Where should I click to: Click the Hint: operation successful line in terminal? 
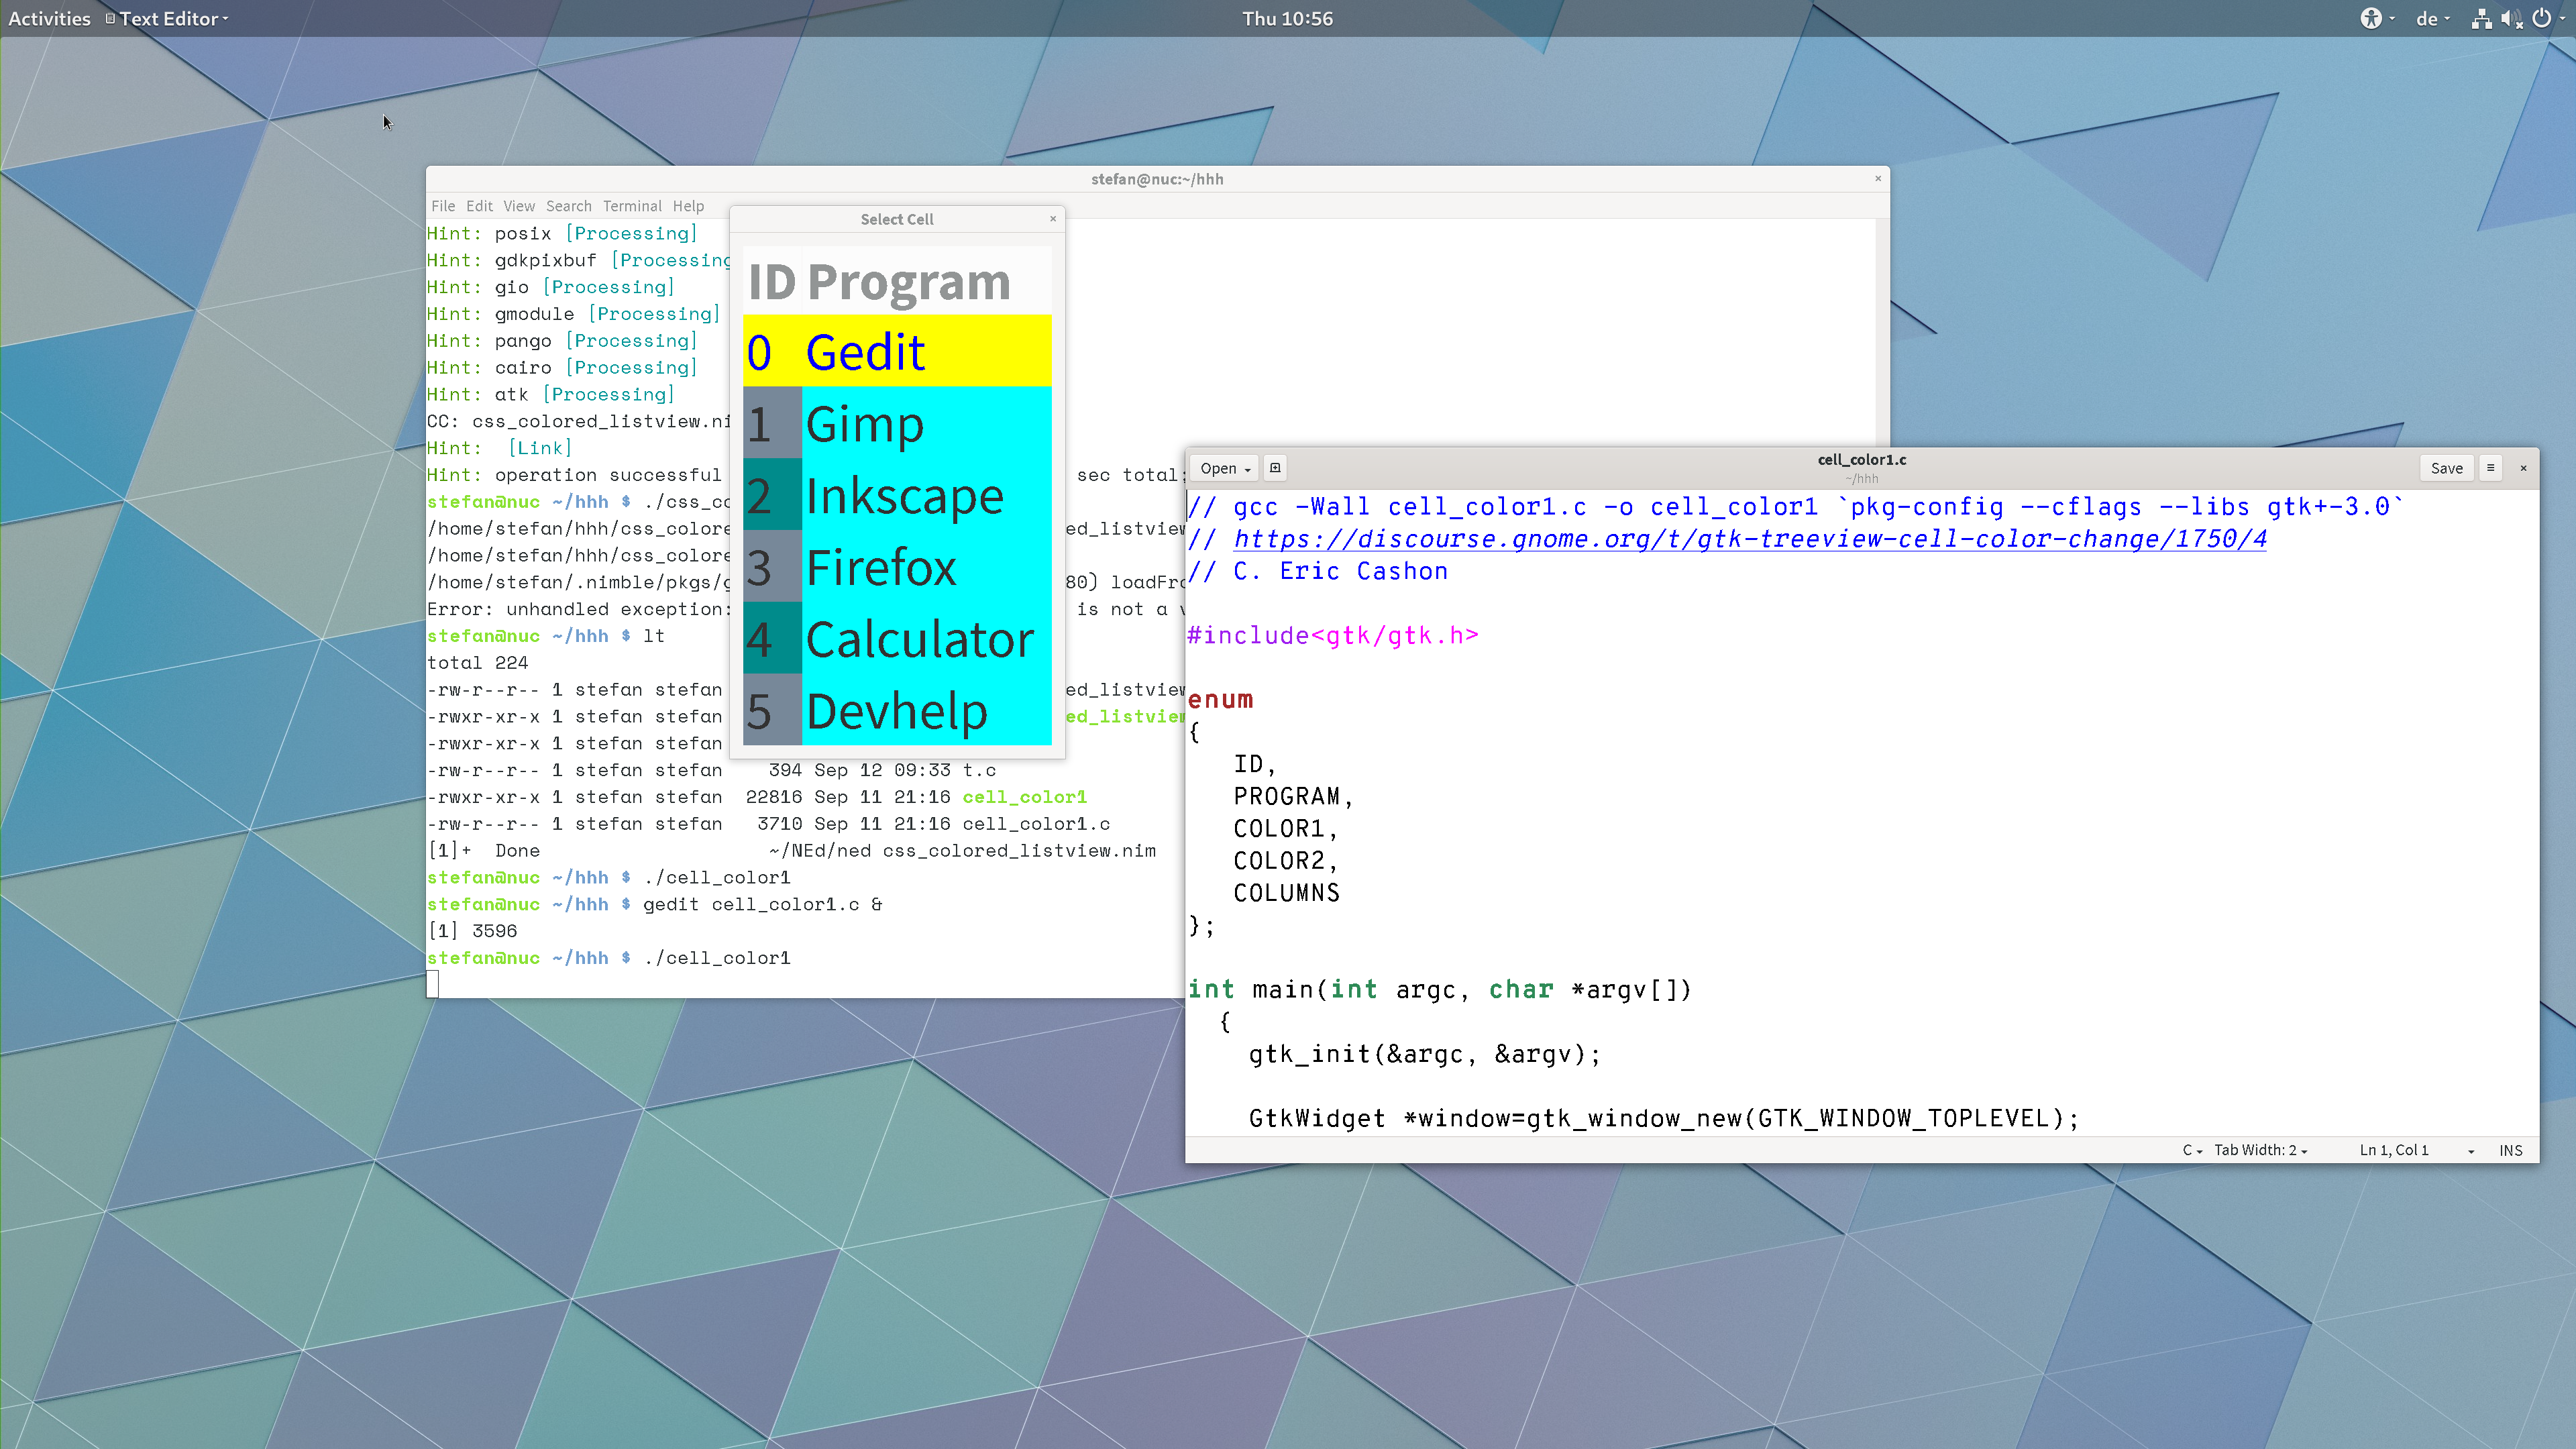[574, 475]
